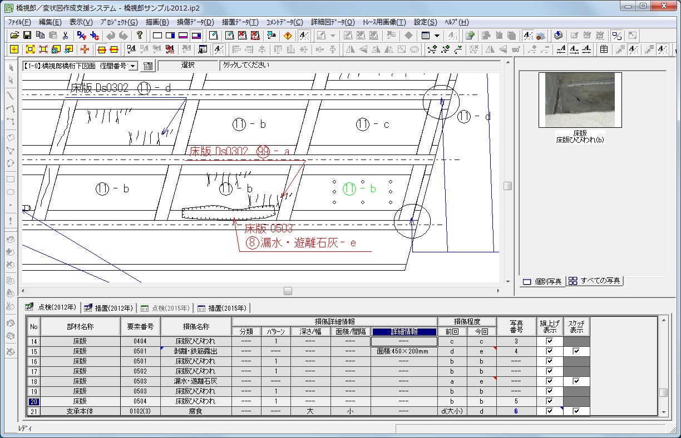This screenshot has width=681, height=438.
Task: Toggle 旗上げ表示 checkbox for row 21
Action: [x=550, y=411]
